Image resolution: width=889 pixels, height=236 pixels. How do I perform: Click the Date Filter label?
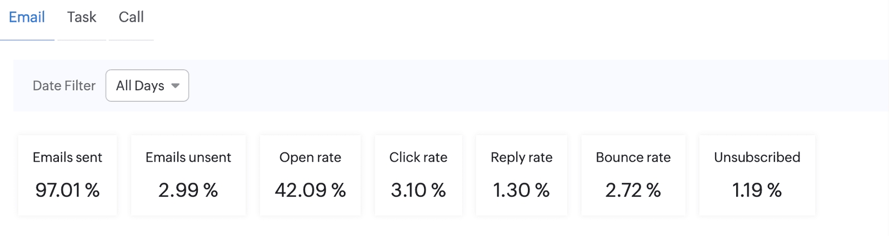coord(64,86)
